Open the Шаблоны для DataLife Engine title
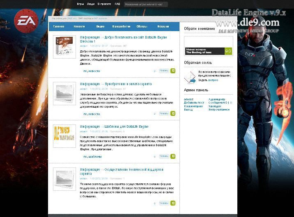 (x=114, y=127)
